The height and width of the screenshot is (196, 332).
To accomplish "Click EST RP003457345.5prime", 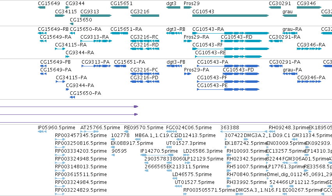I will 60,139.
